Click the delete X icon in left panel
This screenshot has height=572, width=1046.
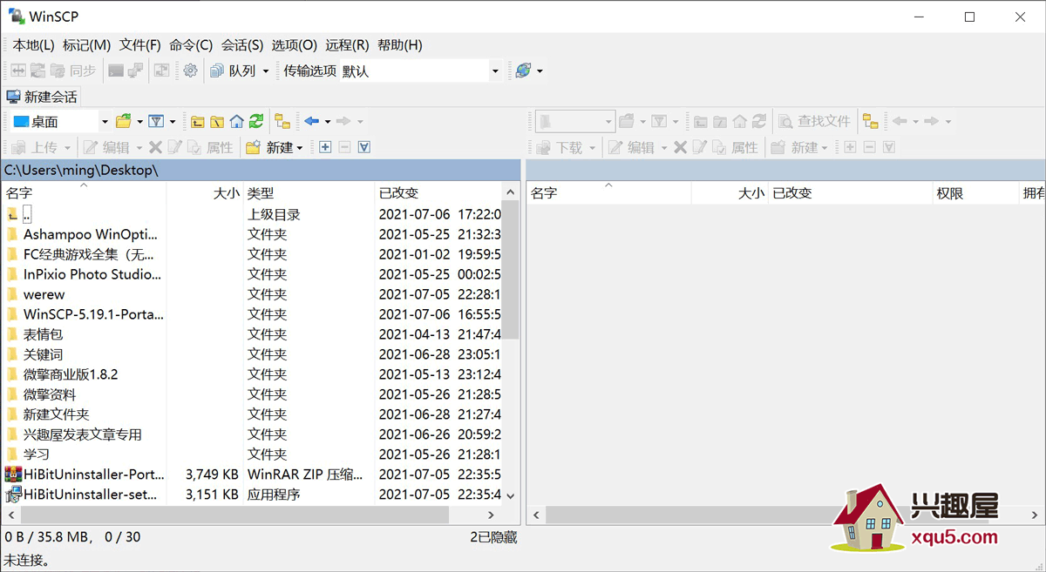[x=155, y=148]
